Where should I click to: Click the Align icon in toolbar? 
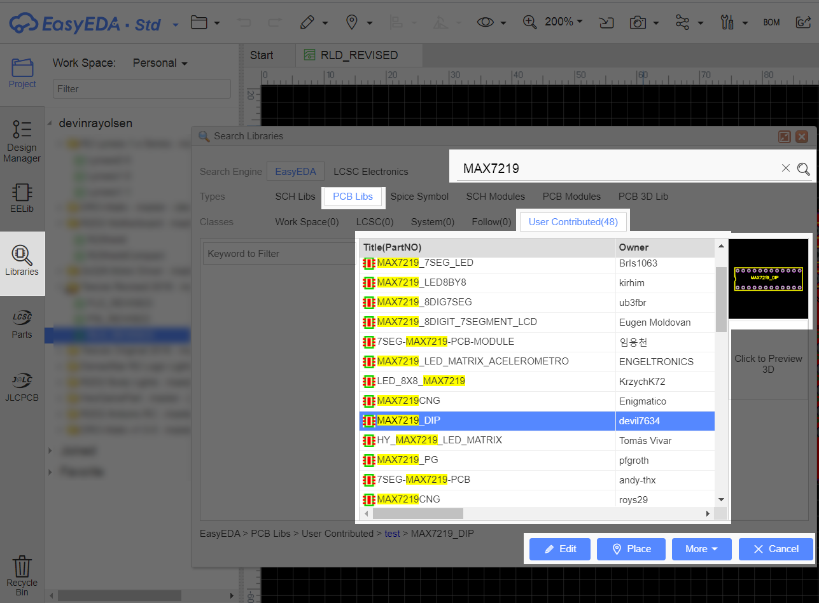[x=396, y=22]
